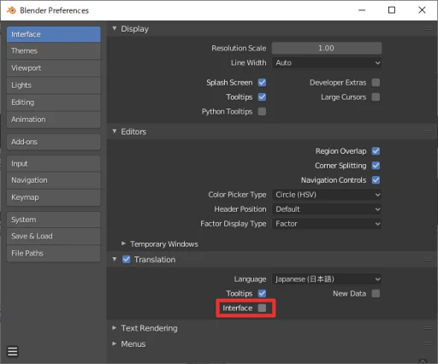
Task: Disable Navigation Controls
Action: 376,180
